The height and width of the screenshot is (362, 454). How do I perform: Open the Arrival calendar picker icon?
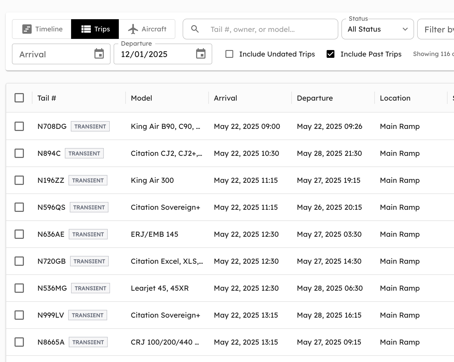(x=99, y=54)
